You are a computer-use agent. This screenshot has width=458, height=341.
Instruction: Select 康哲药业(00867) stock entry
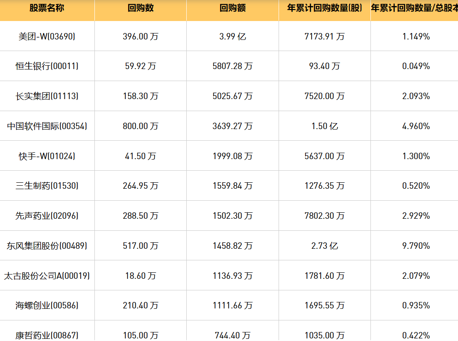pos(47,335)
